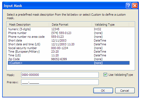Click the Preview field

point(60,82)
